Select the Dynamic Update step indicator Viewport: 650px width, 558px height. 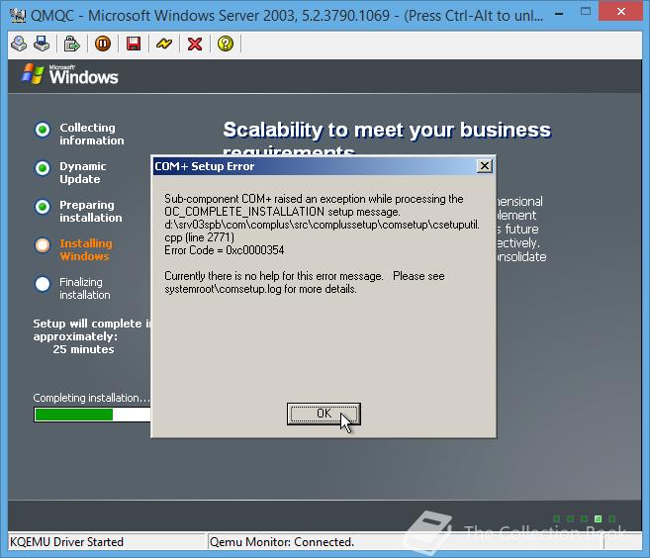pyautogui.click(x=43, y=168)
